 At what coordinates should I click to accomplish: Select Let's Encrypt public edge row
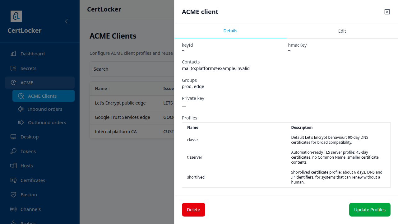[132, 103]
